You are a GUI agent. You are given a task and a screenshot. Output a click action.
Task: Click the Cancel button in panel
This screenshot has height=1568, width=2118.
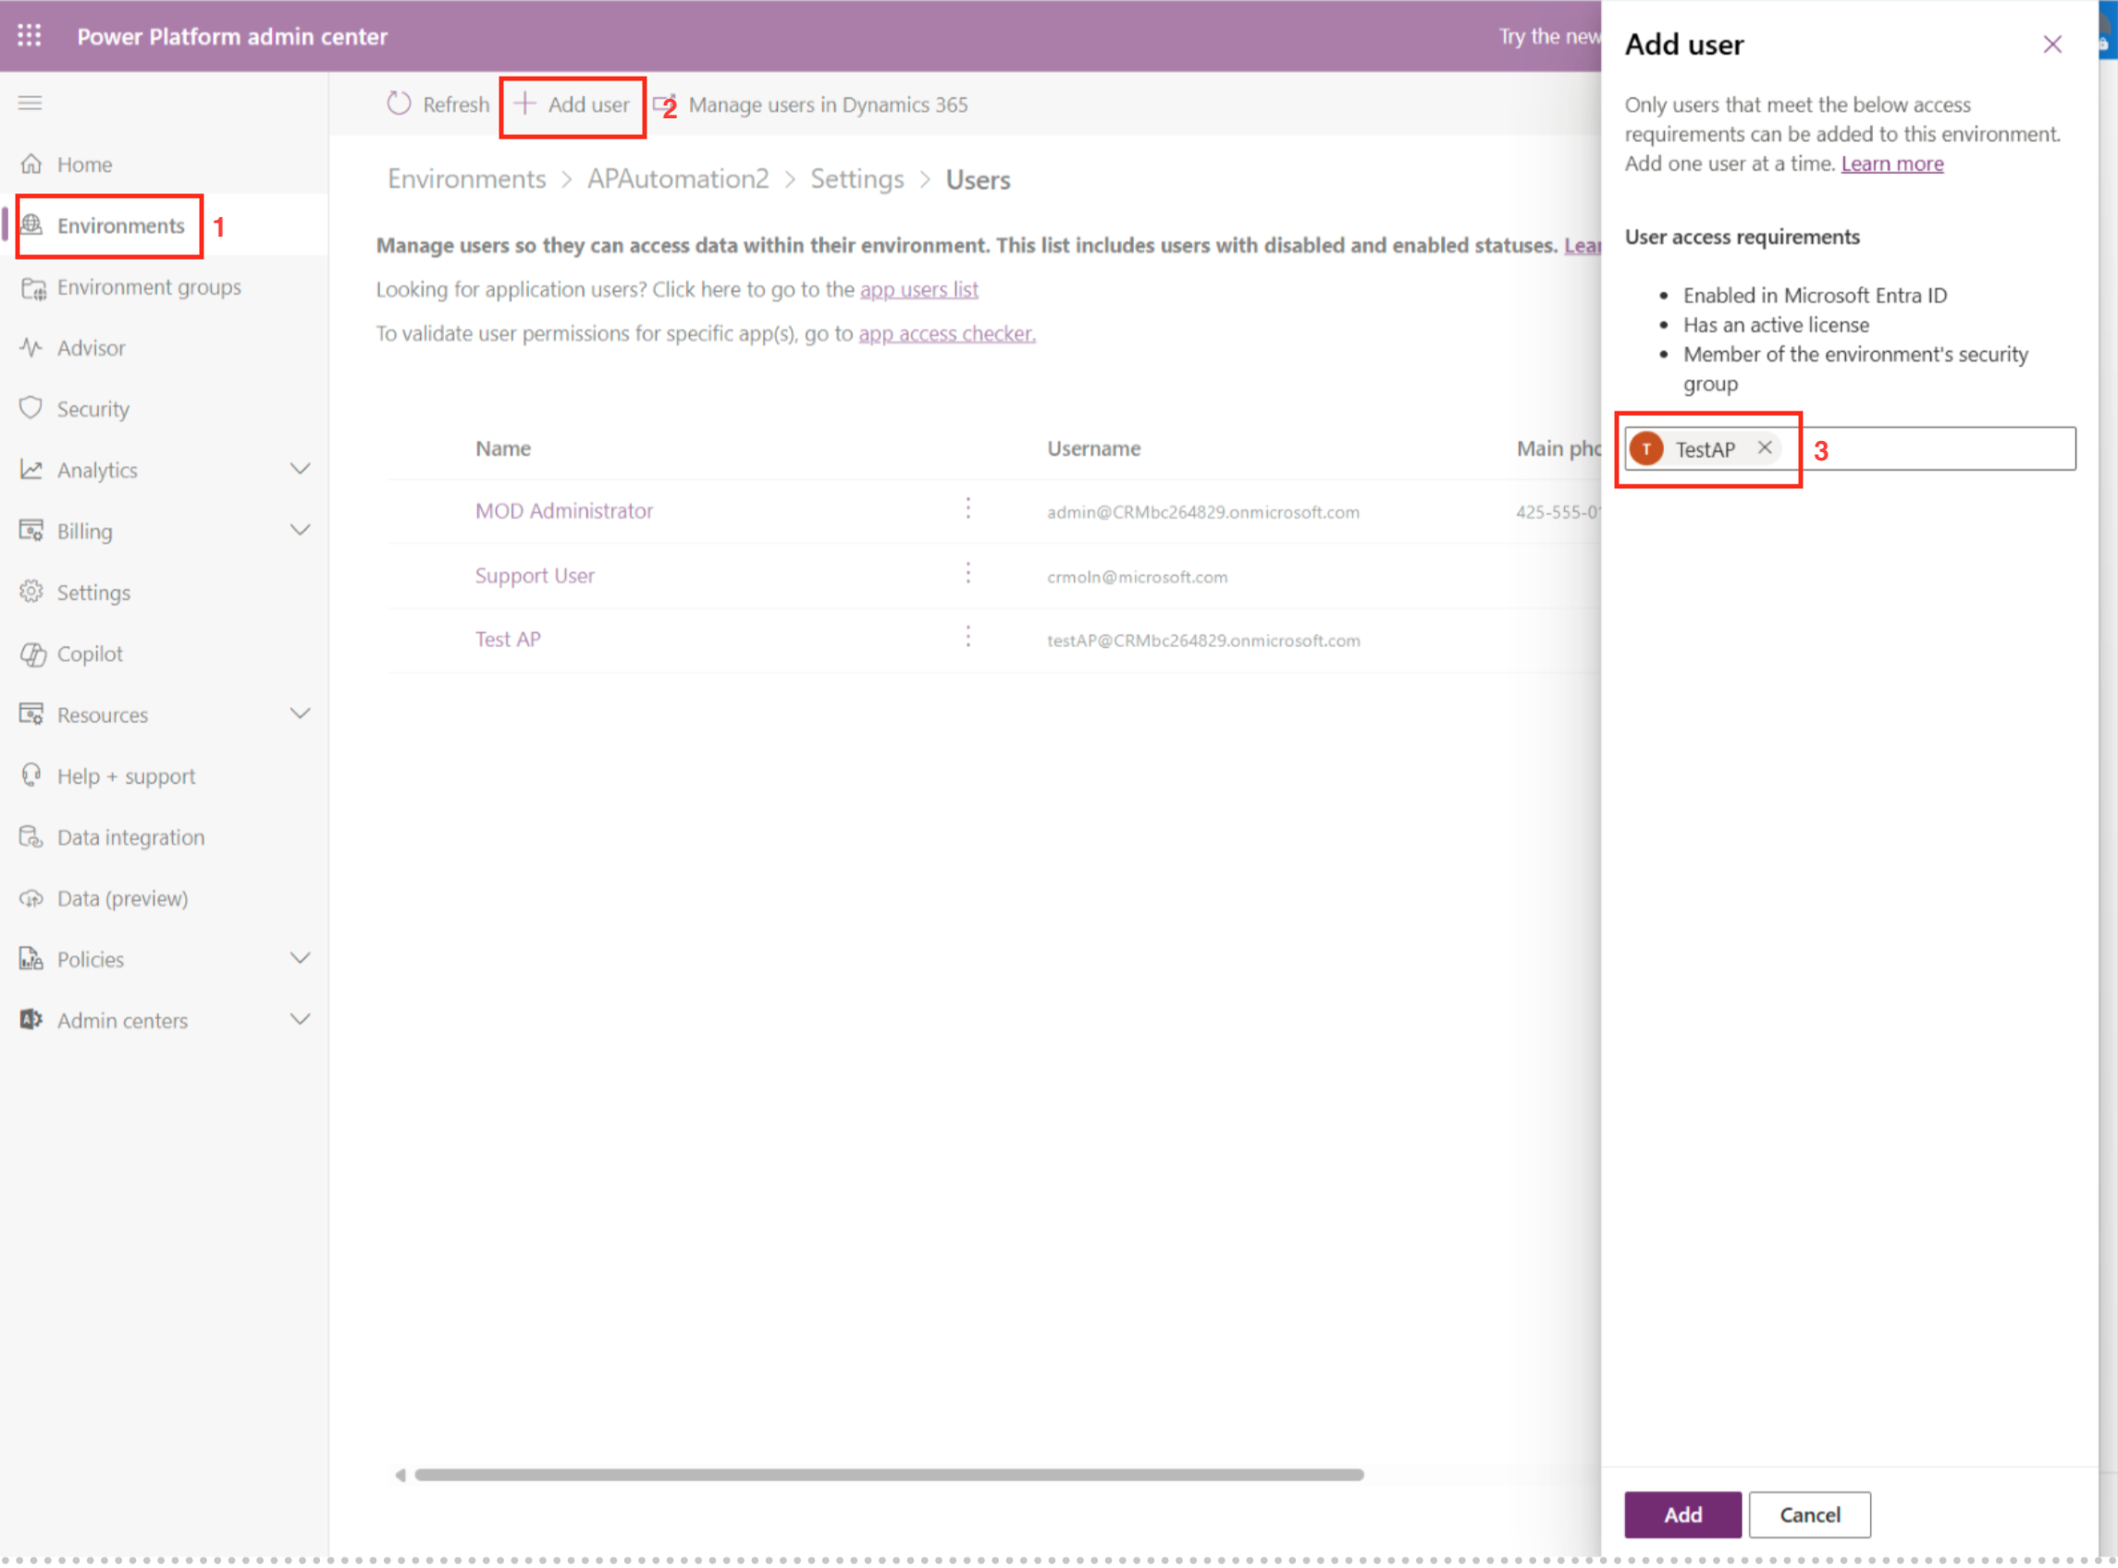coord(1809,1513)
